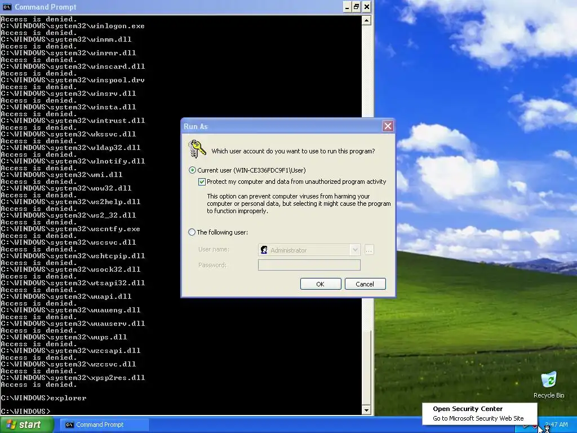Click Command Prompt taskbar button
The width and height of the screenshot is (577, 433).
click(x=104, y=425)
